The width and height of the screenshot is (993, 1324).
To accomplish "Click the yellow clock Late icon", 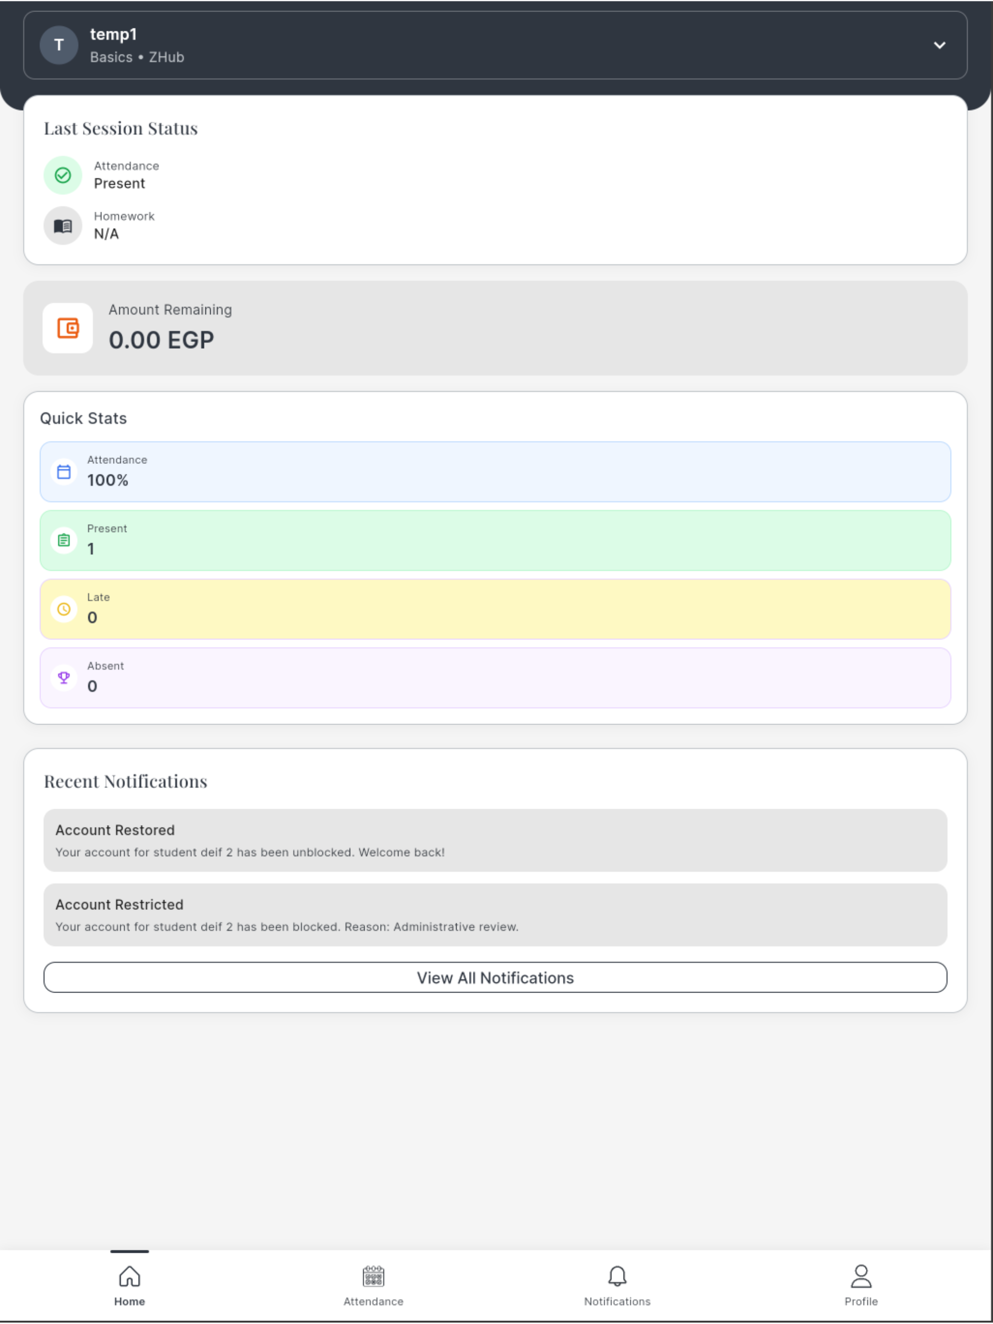I will (64, 610).
